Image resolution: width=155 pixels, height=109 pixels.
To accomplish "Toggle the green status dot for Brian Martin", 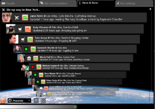I will pos(35,75).
